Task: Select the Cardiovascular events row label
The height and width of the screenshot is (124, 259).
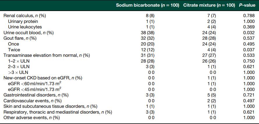Action: [32, 101]
